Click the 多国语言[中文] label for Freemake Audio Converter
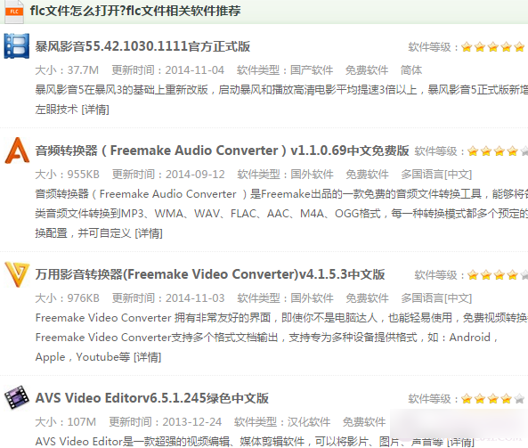This screenshot has width=528, height=448. click(436, 175)
